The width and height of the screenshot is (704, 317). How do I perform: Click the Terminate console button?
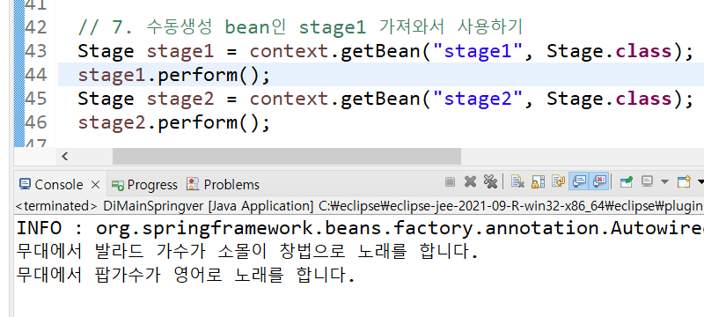click(x=450, y=182)
